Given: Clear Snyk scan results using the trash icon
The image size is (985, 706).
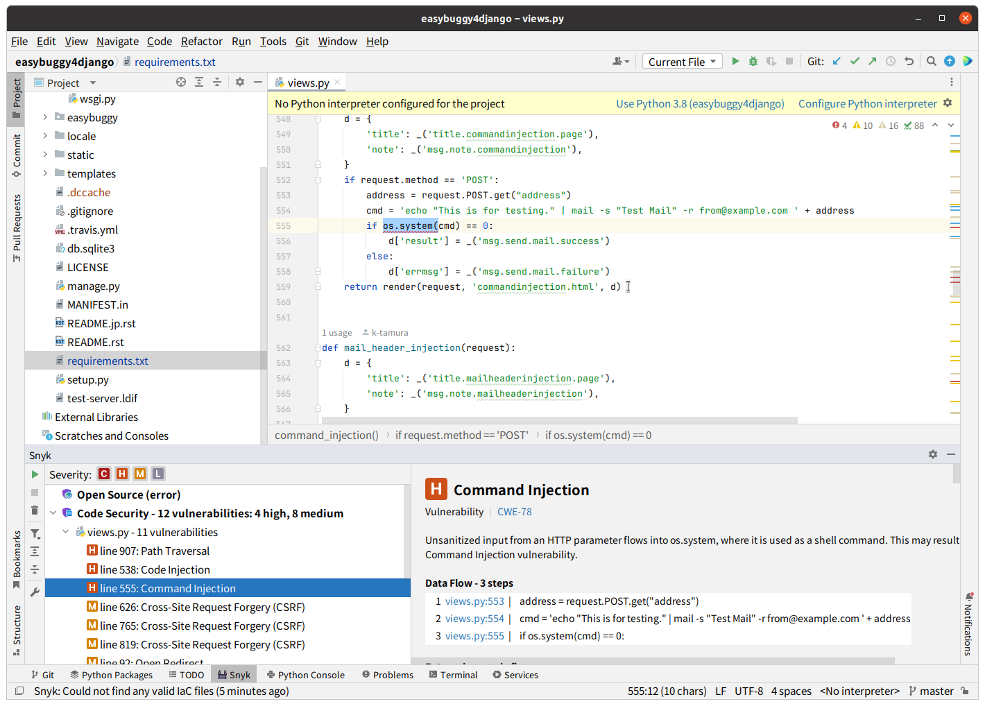Looking at the screenshot, I should tap(34, 510).
